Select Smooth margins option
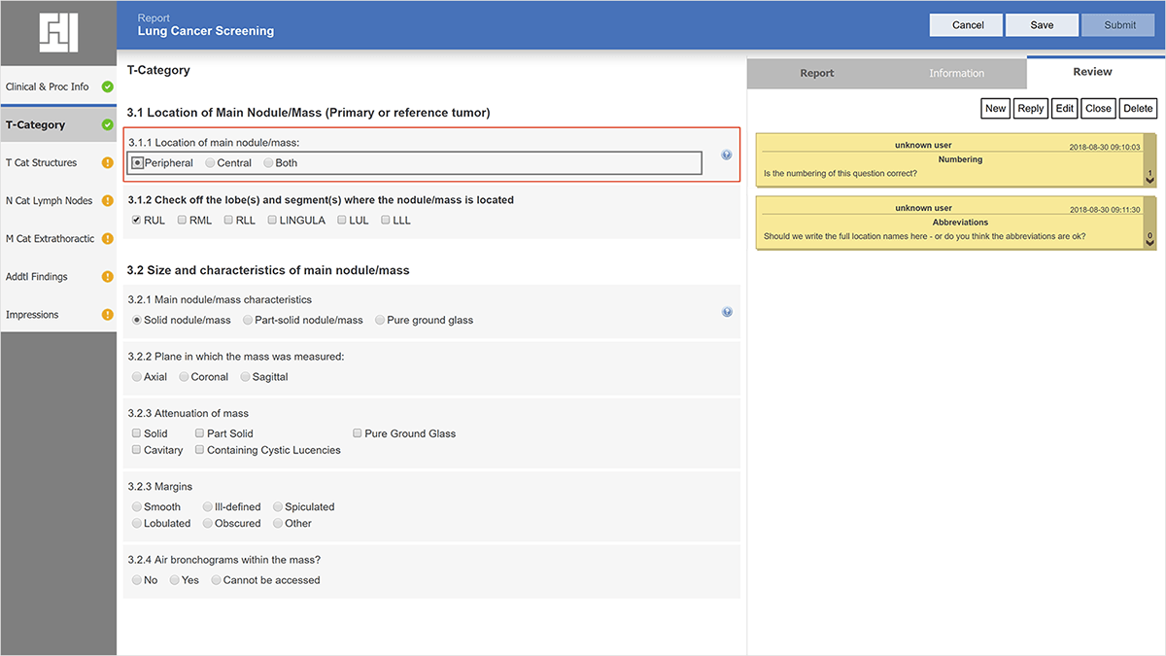 [x=137, y=507]
